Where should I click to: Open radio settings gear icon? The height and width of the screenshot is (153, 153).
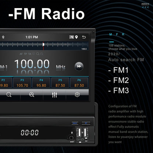tap(77, 95)
